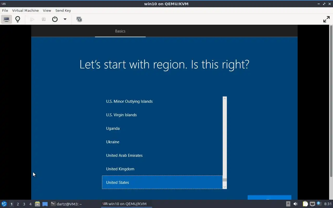
Task: Click the region list scroll-up arrow
Action: [225, 99]
